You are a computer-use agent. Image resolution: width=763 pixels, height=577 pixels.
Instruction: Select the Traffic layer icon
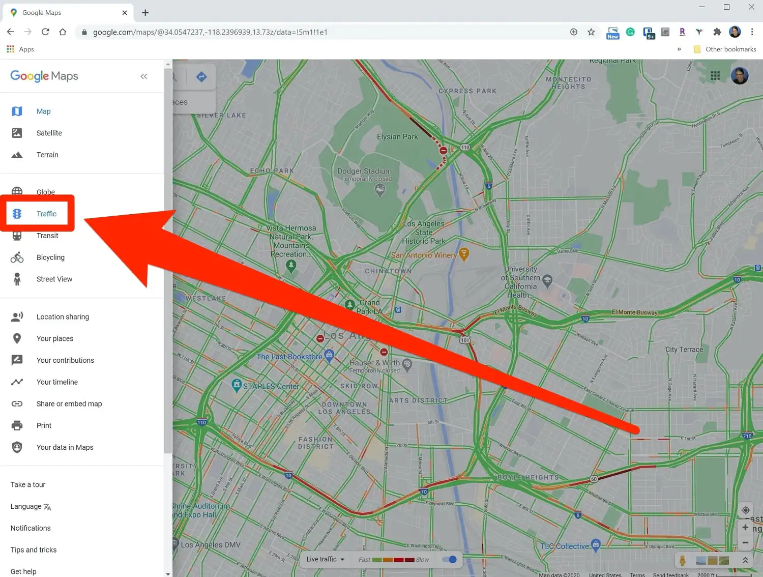coord(17,213)
